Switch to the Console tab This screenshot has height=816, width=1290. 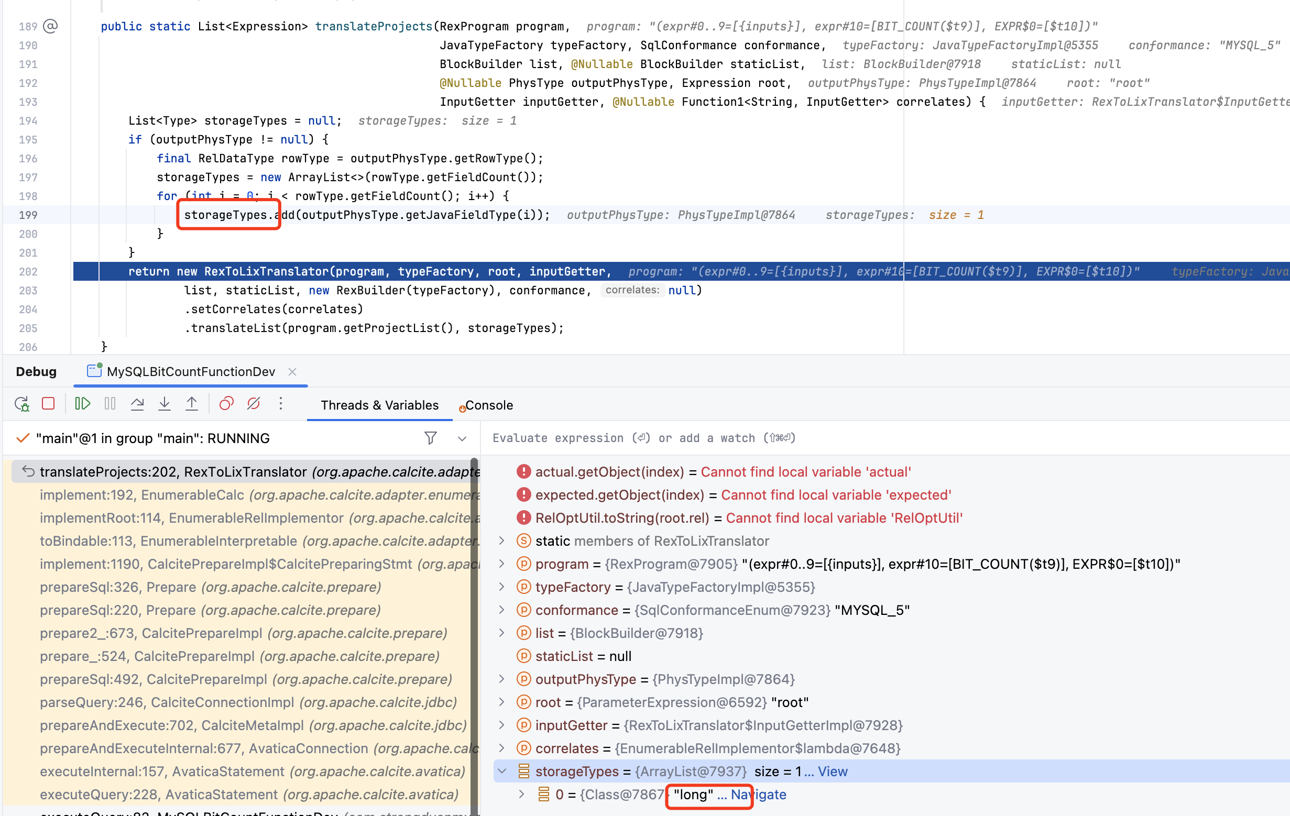point(488,405)
